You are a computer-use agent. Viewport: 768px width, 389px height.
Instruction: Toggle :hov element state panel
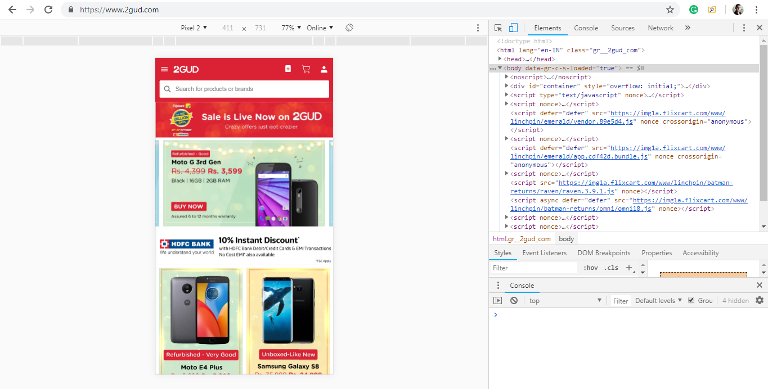pyautogui.click(x=590, y=268)
